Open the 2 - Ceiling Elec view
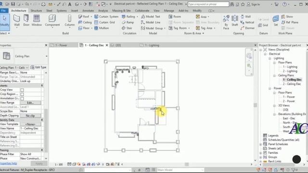 [292, 84]
